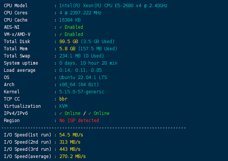Click the yellow bbr TCP CC value
Image resolution: width=228 pixels, height=161 pixels.
click(x=63, y=99)
